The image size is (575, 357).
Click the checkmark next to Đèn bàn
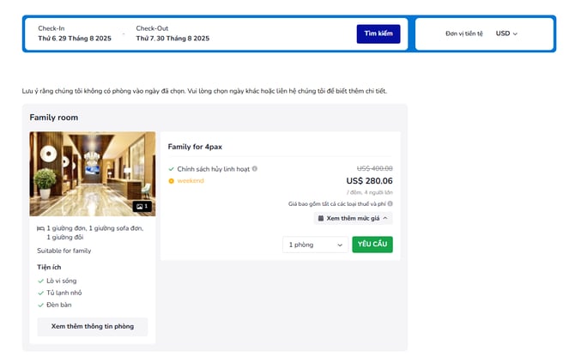point(40,305)
